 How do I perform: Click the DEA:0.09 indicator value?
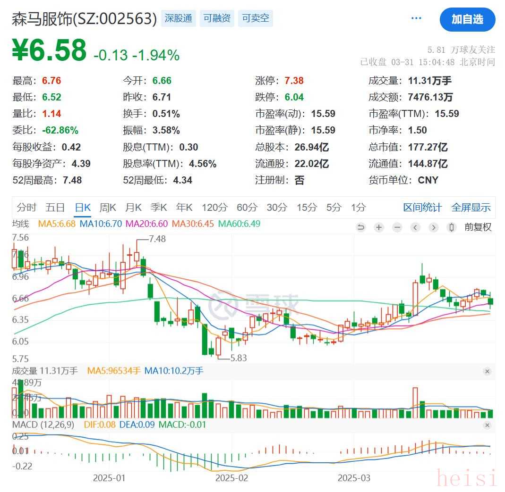[137, 425]
